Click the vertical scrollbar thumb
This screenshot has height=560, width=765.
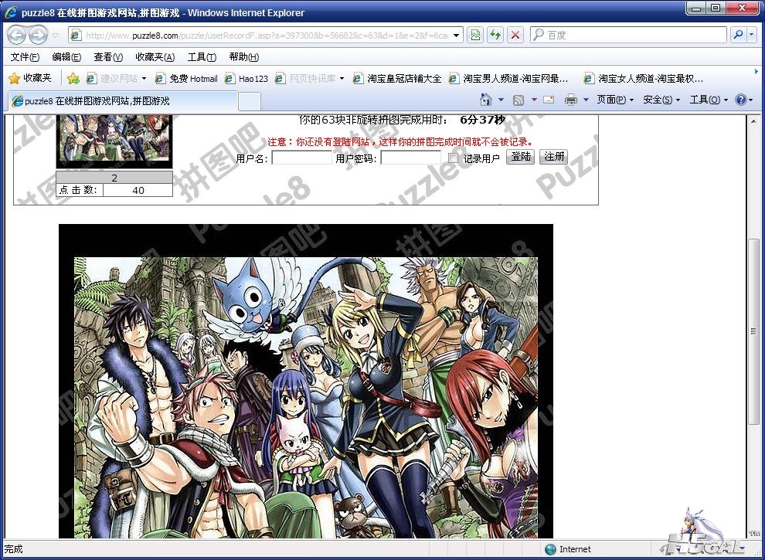pos(753,331)
